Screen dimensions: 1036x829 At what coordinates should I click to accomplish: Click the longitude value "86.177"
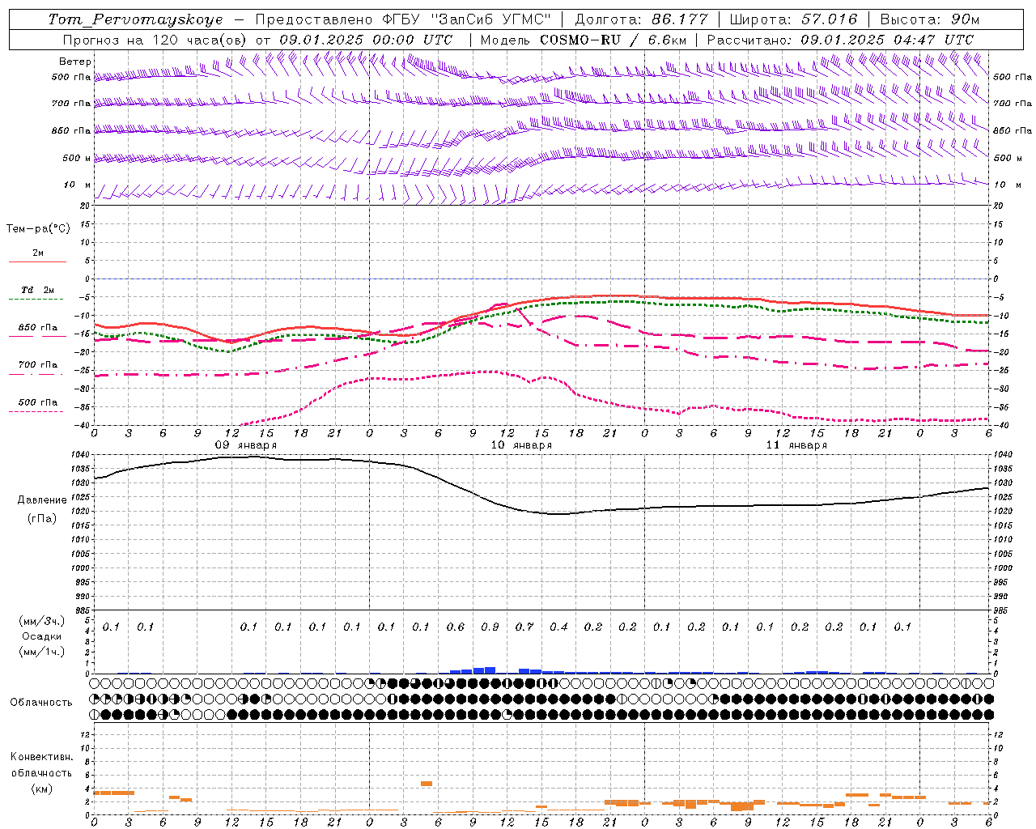[679, 19]
